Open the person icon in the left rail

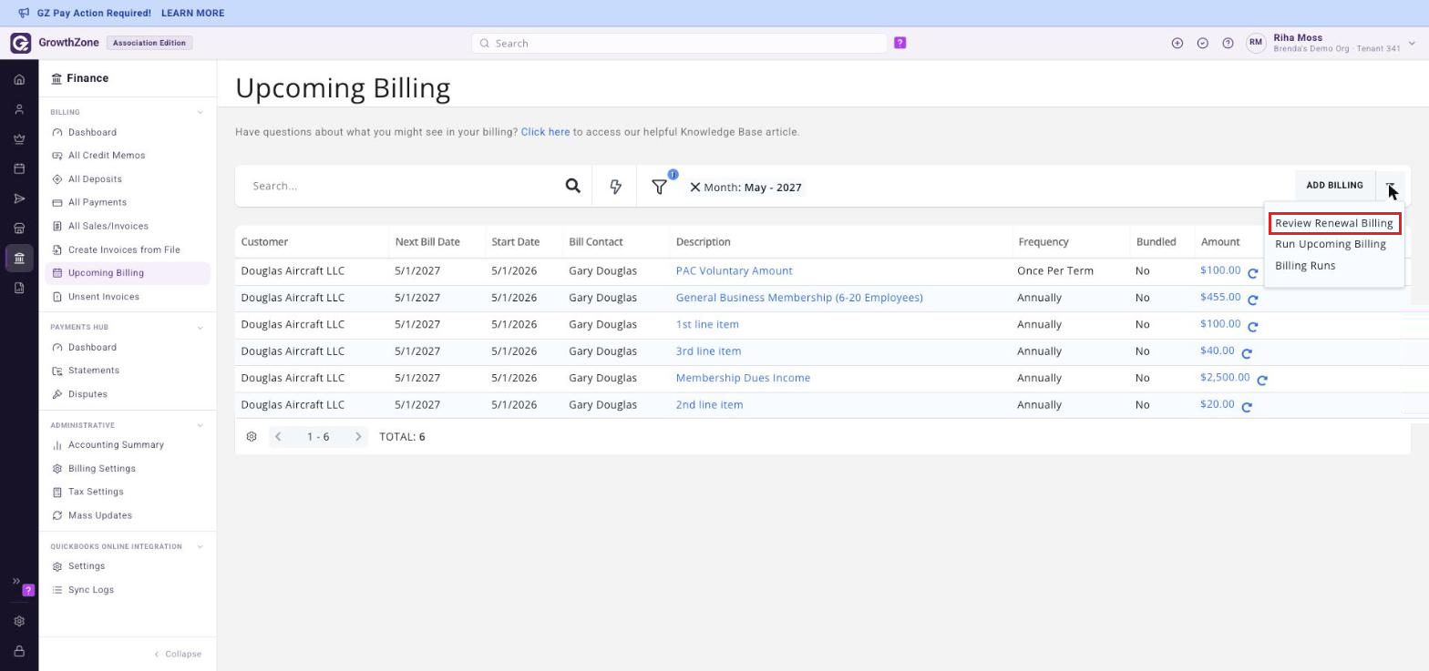[x=19, y=110]
